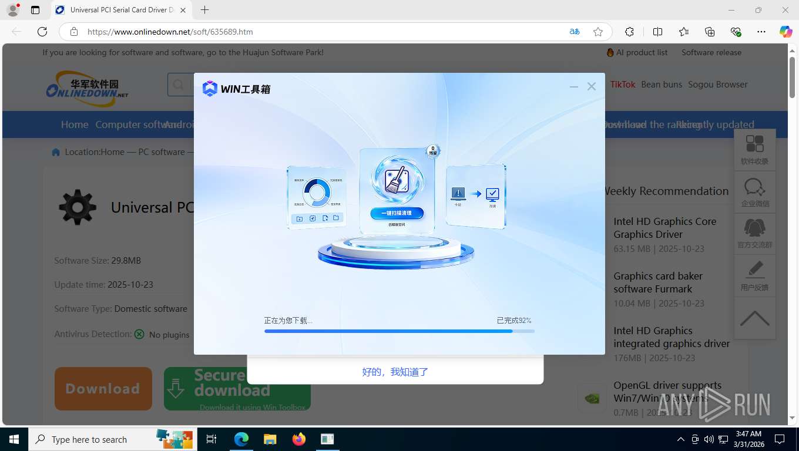Screen dimensions: 799x451
Task: Open Task View on the taskbar
Action: click(211, 439)
